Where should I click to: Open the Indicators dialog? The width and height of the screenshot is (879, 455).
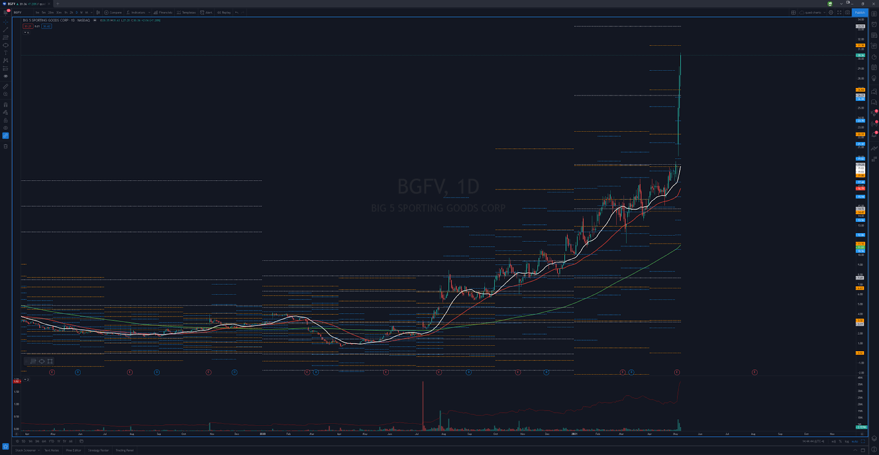(136, 12)
